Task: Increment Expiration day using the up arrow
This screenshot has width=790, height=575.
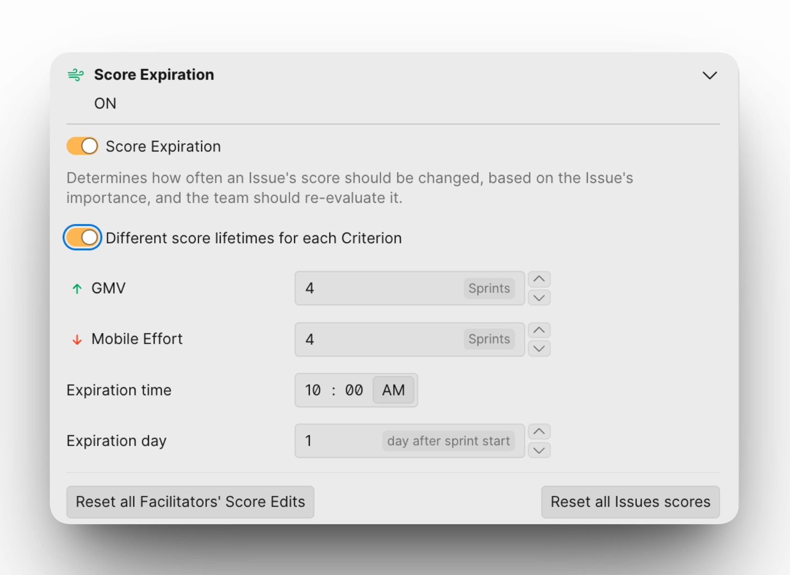Action: coord(539,432)
